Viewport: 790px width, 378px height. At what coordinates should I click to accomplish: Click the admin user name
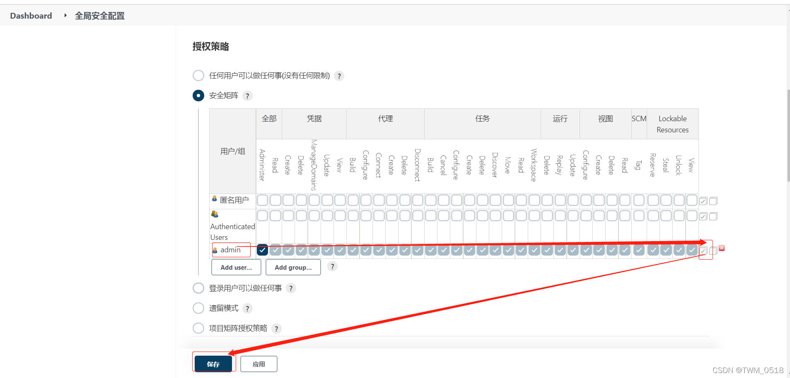pos(230,250)
